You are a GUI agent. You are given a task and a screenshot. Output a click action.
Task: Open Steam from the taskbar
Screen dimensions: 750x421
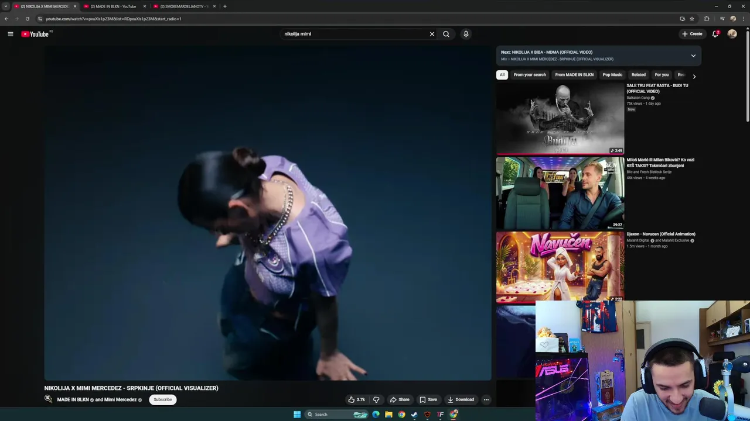(x=414, y=415)
